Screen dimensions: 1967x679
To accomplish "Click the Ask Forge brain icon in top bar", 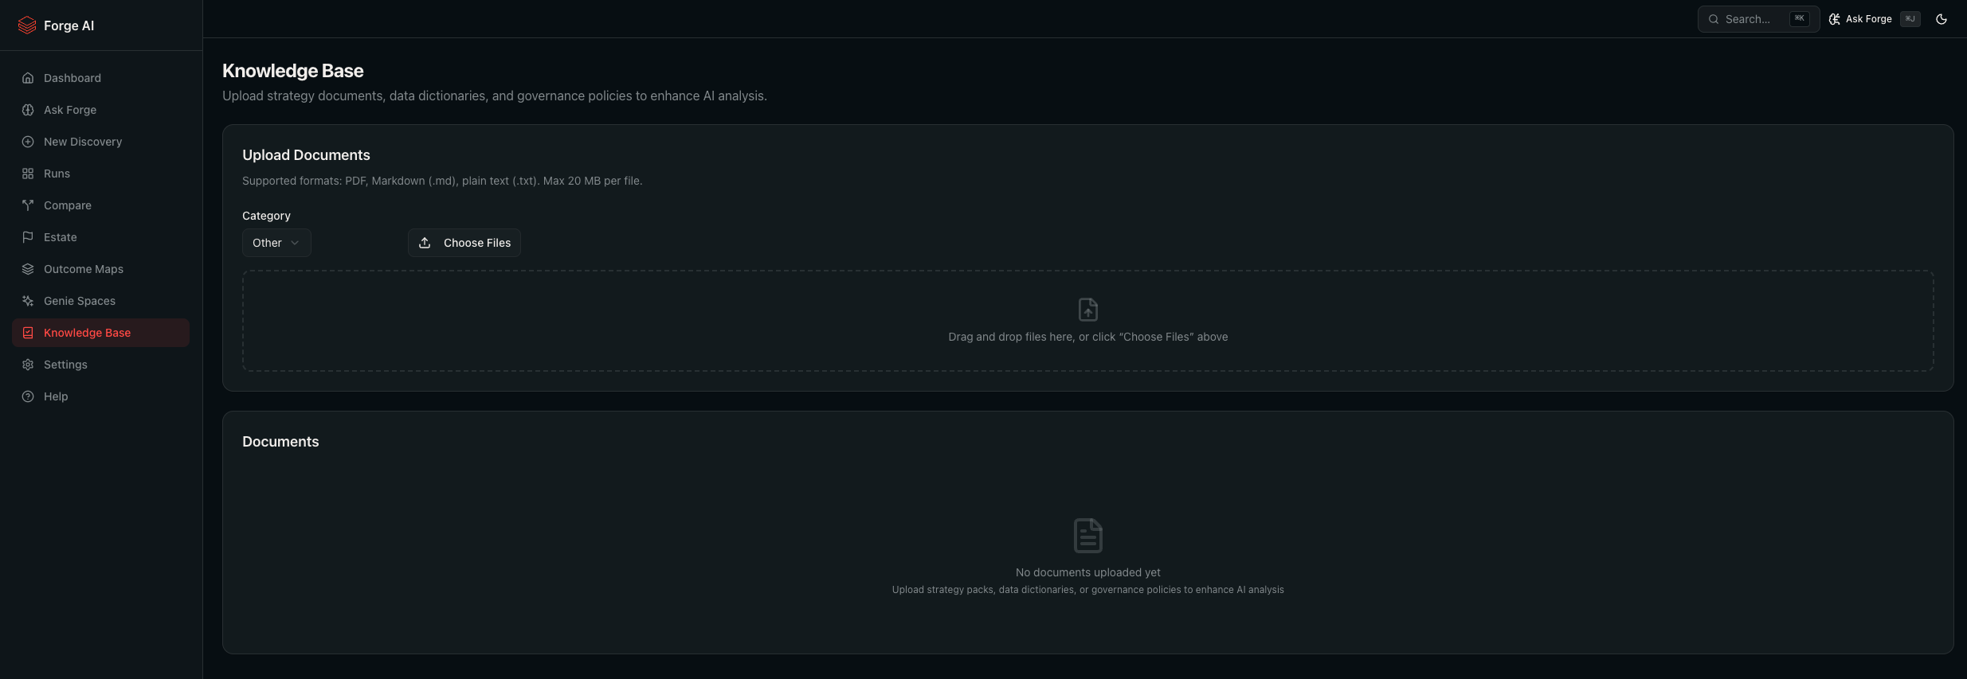I will click(x=1835, y=19).
